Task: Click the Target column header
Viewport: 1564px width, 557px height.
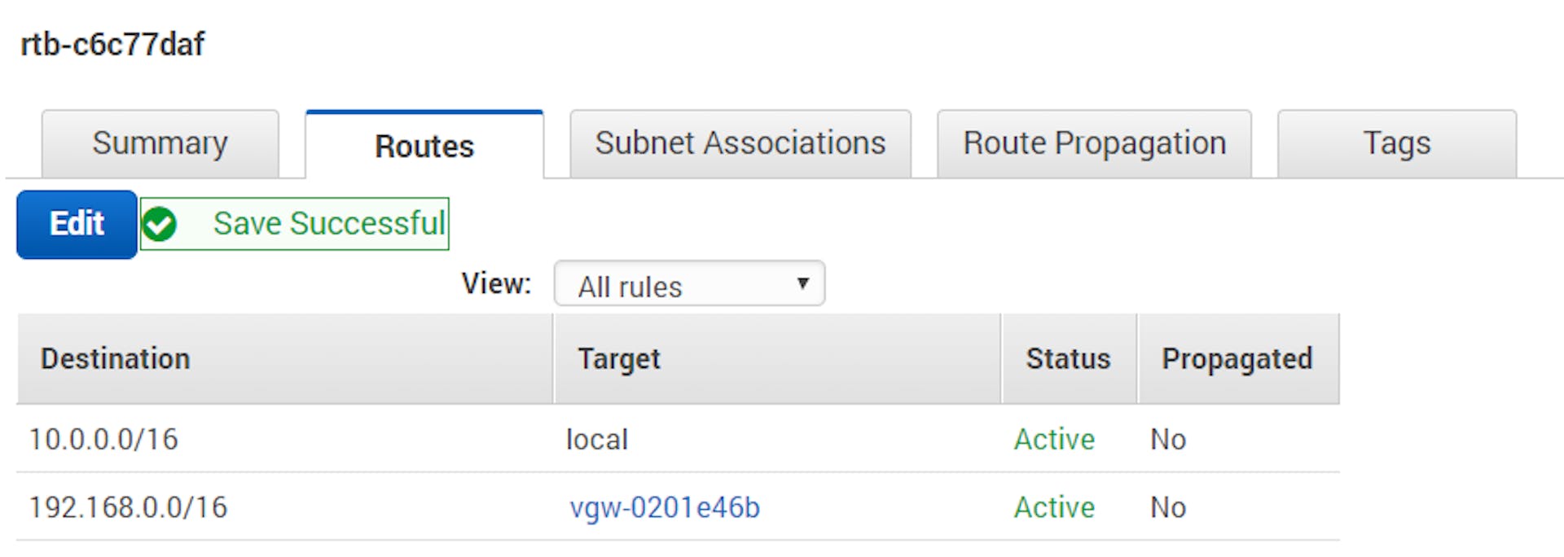Action: [x=619, y=359]
